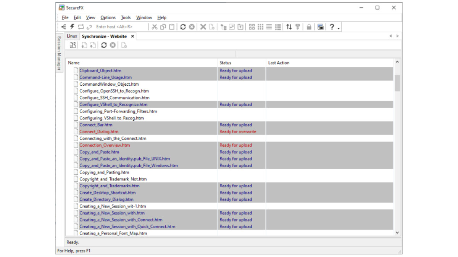Click the Cut scissors icon
Image resolution: width=458 pixels, height=257 pixels.
pyautogui.click(x=154, y=27)
